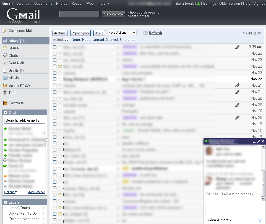Click Add Contact link
The height and width of the screenshot is (224, 266).
(36, 192)
